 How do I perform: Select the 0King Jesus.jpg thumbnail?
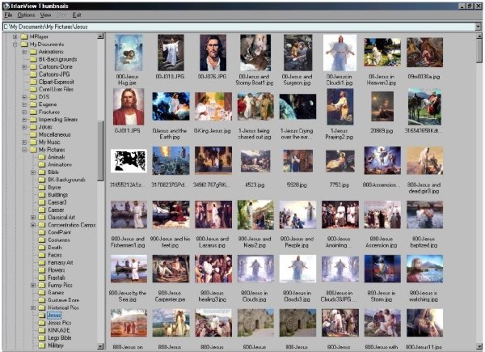click(x=213, y=107)
